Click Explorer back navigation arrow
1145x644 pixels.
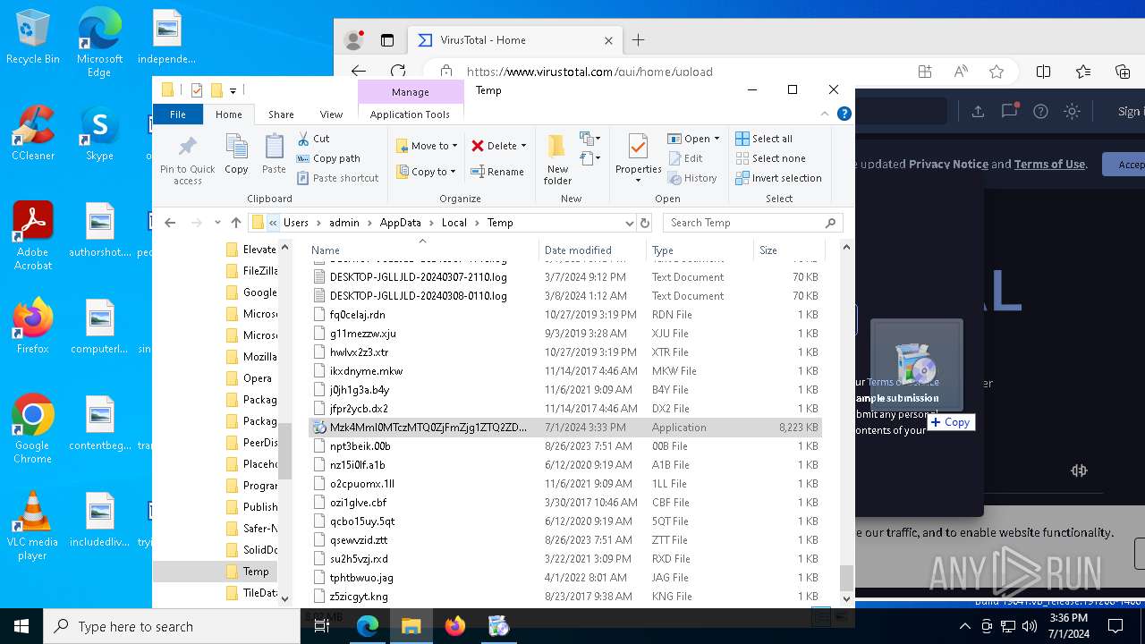[x=170, y=223]
